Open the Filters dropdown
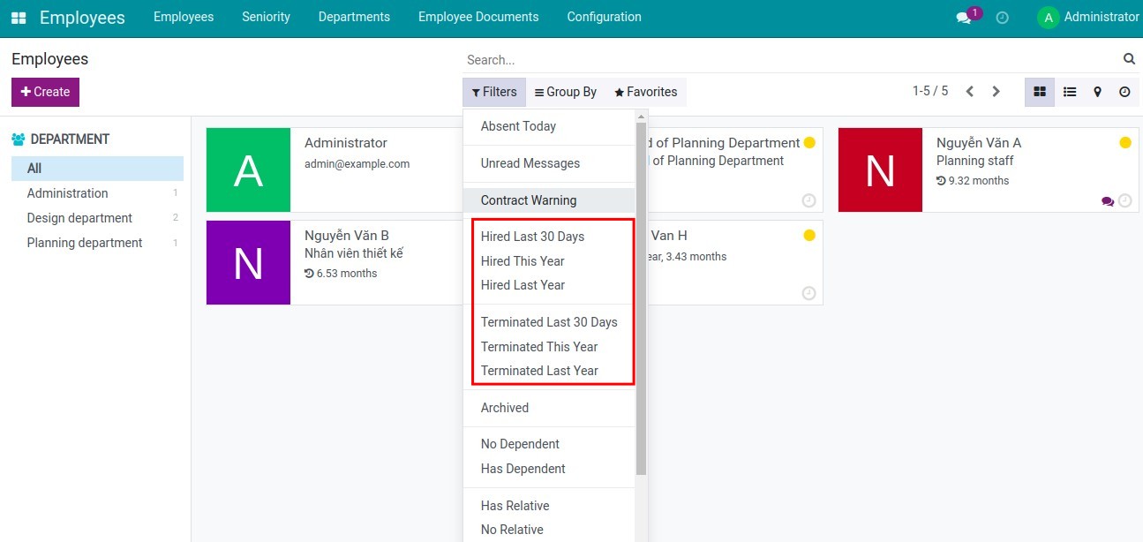This screenshot has width=1143, height=542. 494,91
